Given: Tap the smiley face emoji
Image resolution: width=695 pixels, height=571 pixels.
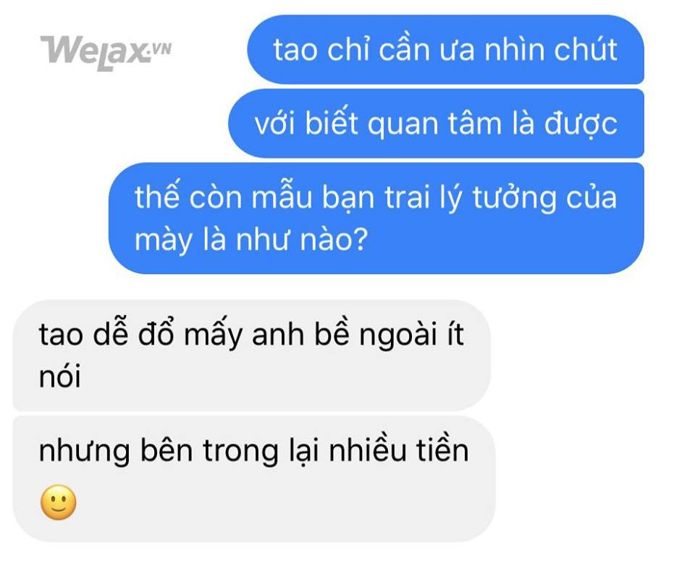Looking at the screenshot, I should click(x=58, y=503).
